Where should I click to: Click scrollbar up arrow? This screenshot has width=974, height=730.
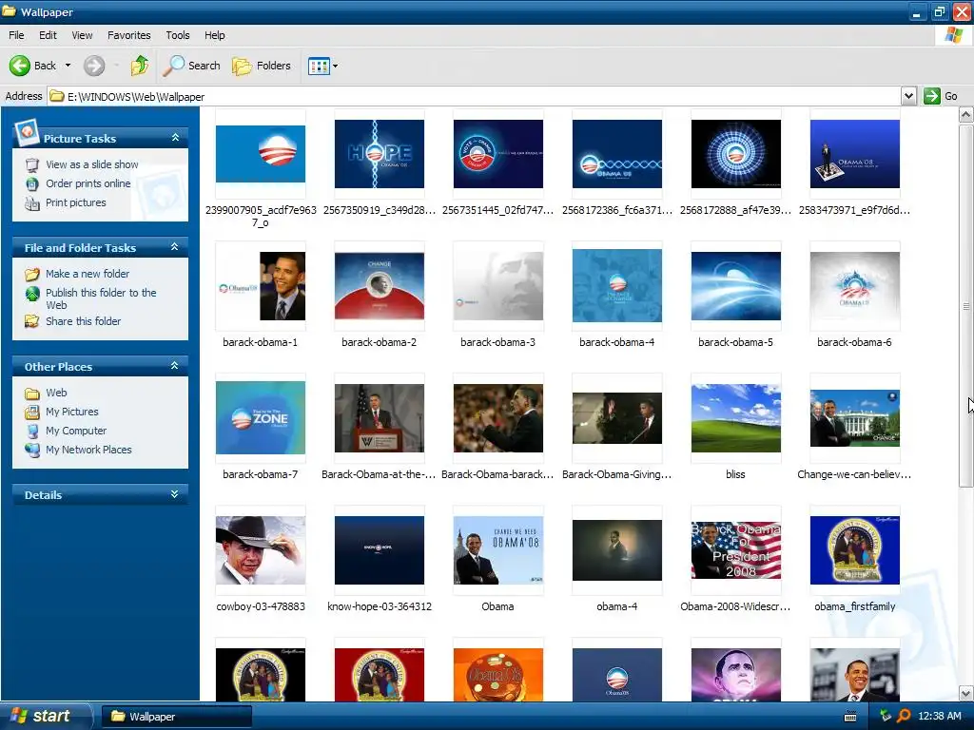pyautogui.click(x=966, y=115)
